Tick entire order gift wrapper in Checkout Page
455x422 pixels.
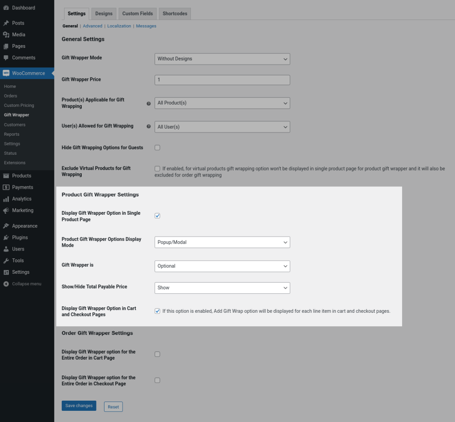point(157,380)
